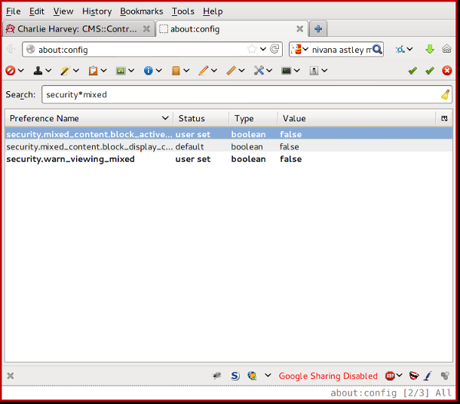Open the Forms clipboard toolbar icon
This screenshot has width=460, height=404.
pyautogui.click(x=93, y=71)
